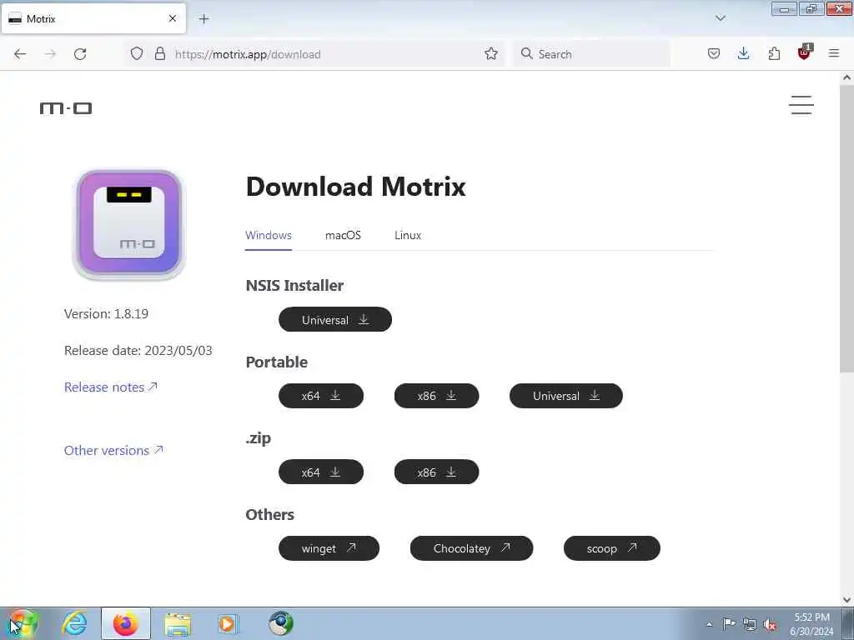This screenshot has height=640, width=854.
Task: Click into the Search box
Action: tap(591, 54)
